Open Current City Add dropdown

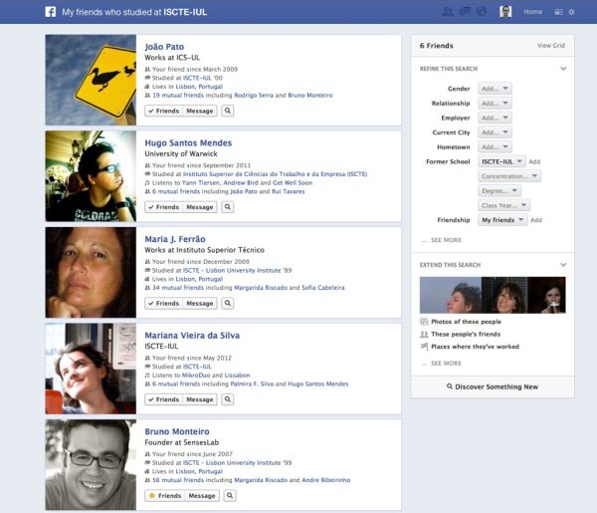tap(495, 132)
